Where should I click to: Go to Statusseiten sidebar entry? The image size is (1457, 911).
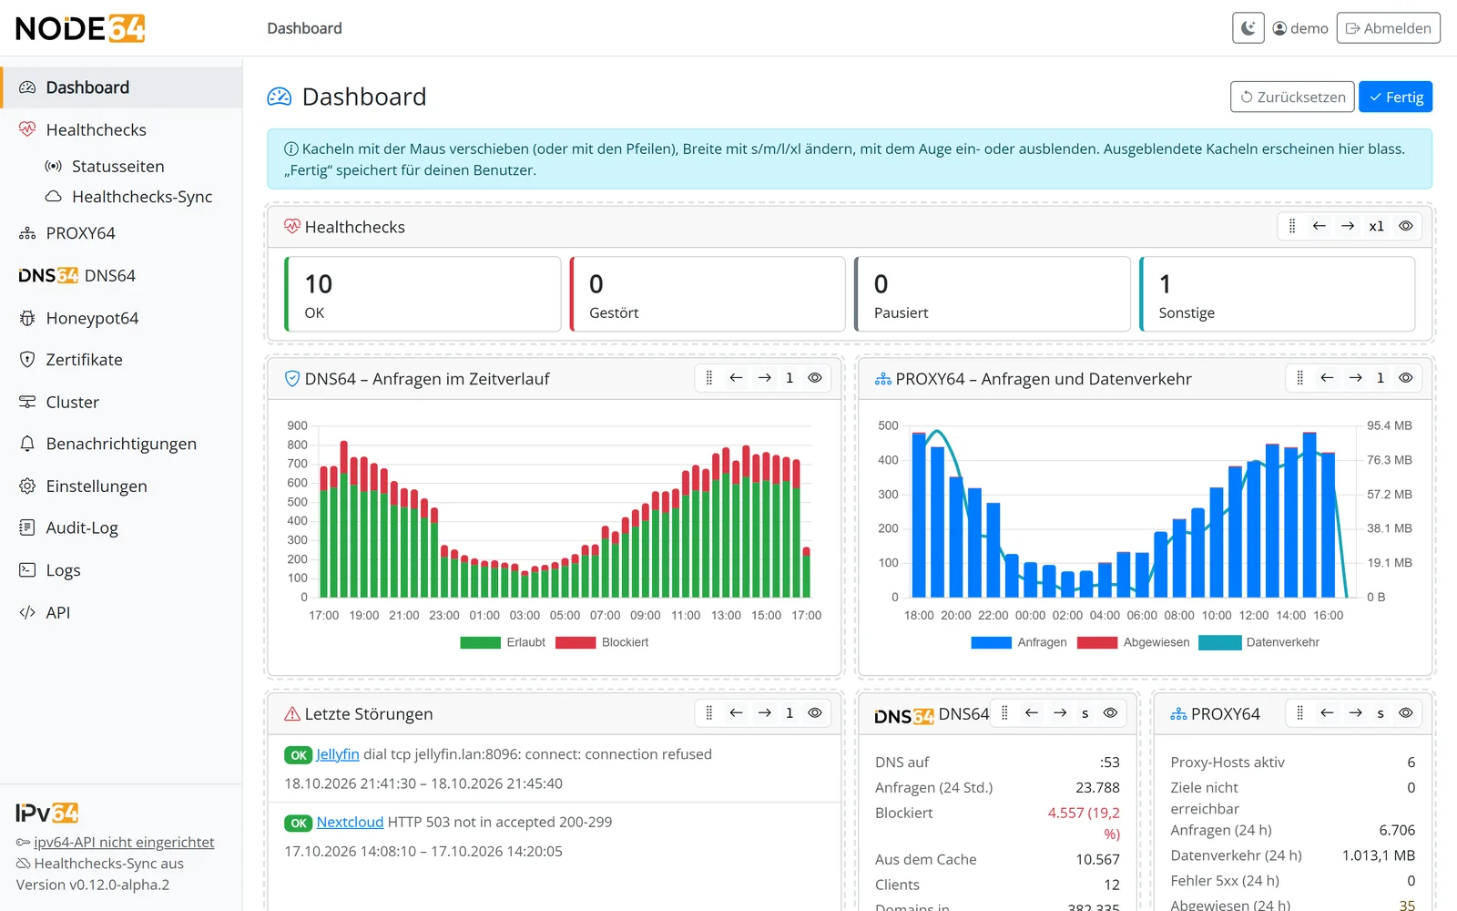point(118,166)
